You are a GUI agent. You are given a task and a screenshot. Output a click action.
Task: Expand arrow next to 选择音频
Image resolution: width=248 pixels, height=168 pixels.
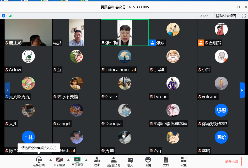pos(51,160)
